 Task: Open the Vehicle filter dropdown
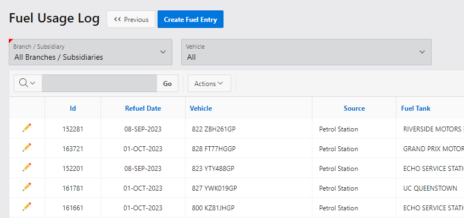(306, 52)
